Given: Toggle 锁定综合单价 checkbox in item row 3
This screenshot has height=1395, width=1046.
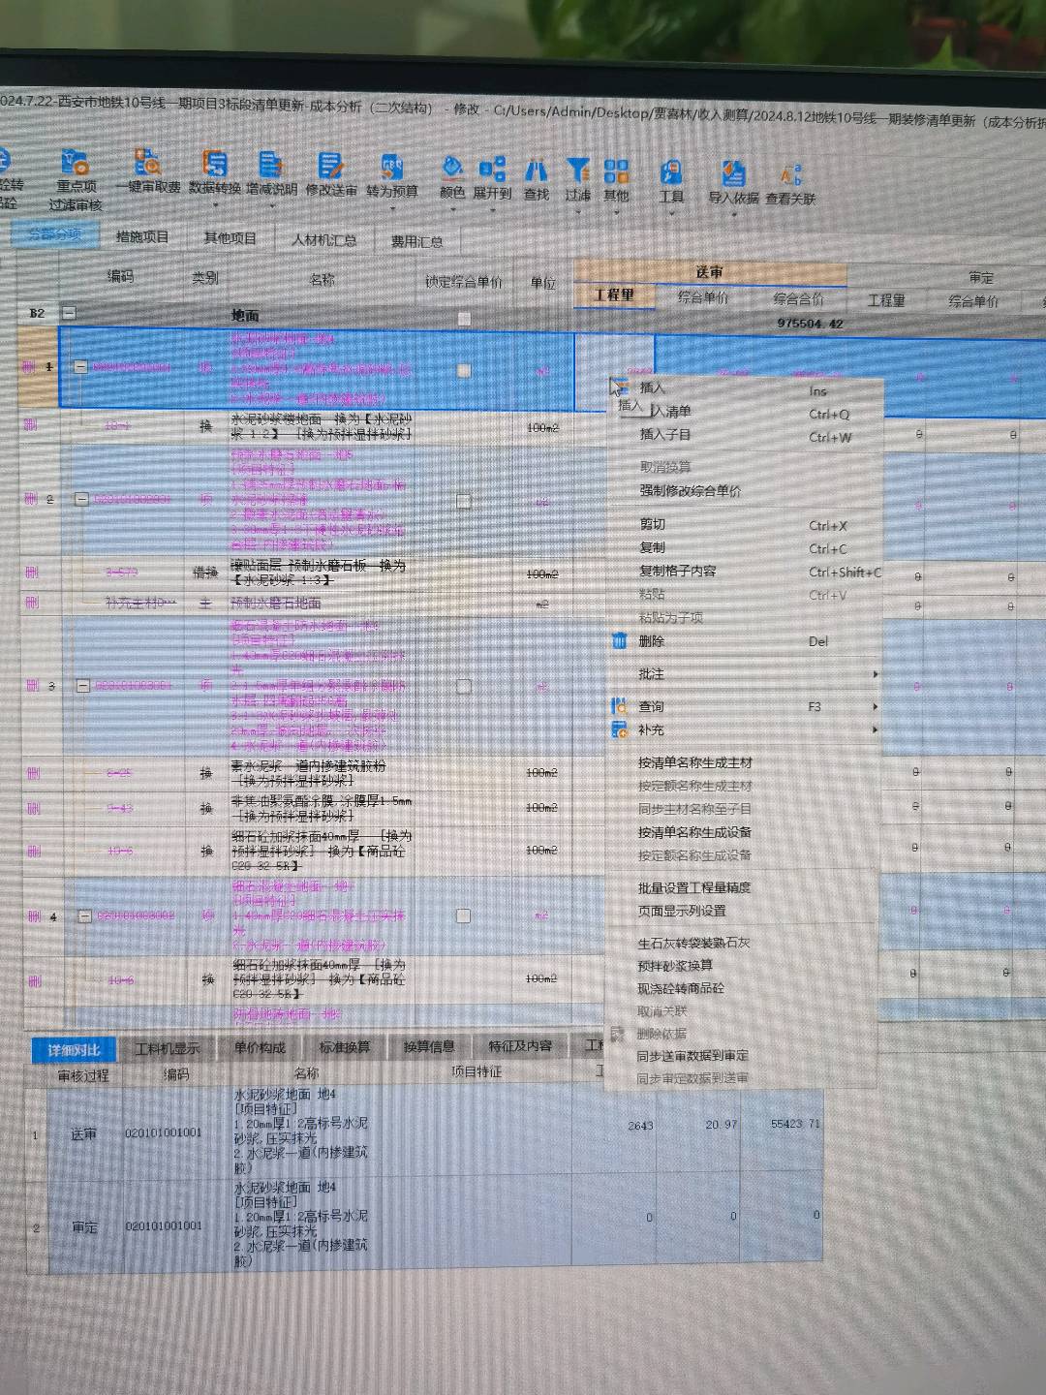Looking at the screenshot, I should tap(464, 686).
